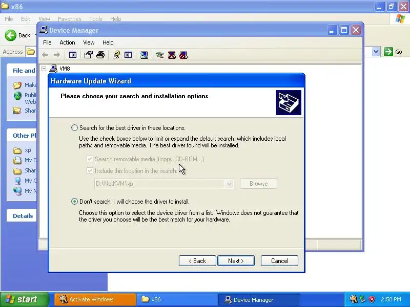
Task: Click the green Back arrow in x86 window
Action: (11, 35)
